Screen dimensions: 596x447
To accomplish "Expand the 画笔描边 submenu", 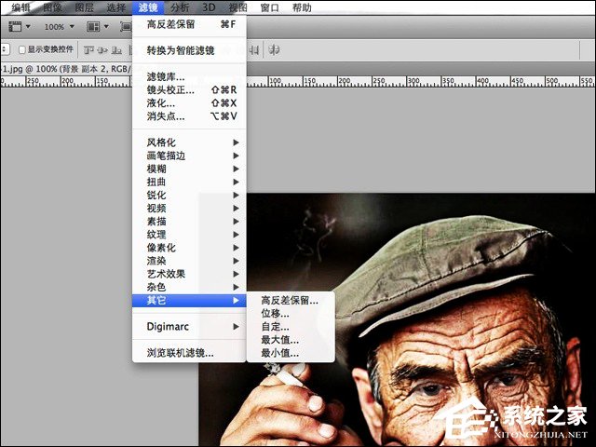I will 189,156.
